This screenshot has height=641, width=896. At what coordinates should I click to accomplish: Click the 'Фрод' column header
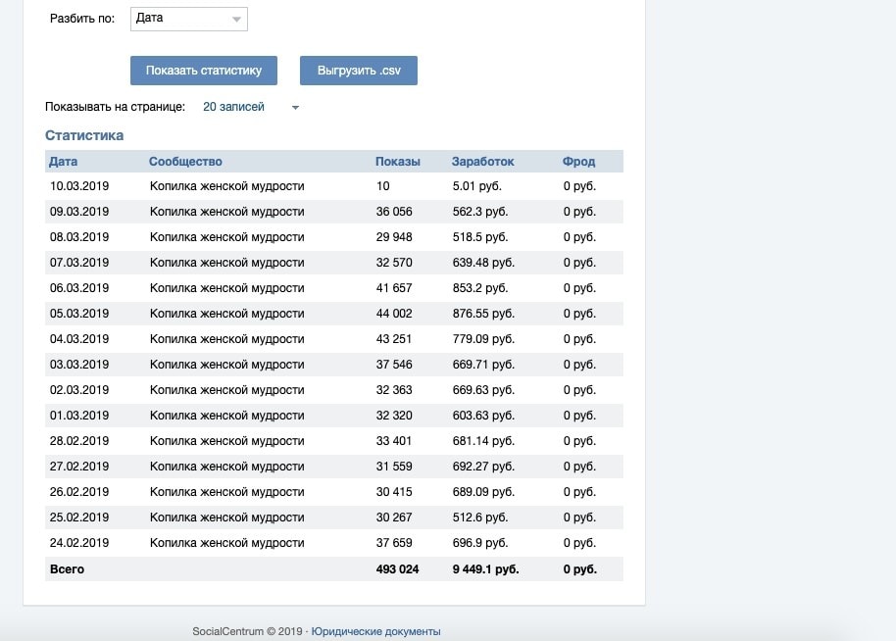pos(579,162)
